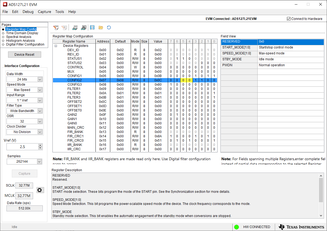
Task: Open a saved register configuration file
Action: (101, 27)
